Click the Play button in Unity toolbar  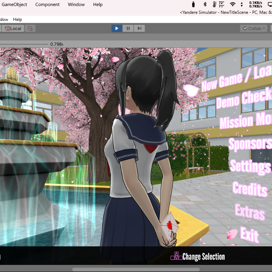[x=117, y=28]
